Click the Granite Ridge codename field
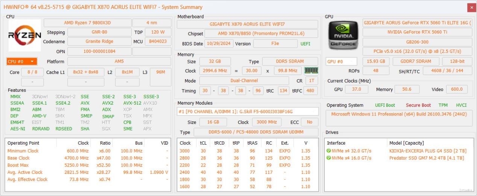477x196 pixels. coord(99,42)
